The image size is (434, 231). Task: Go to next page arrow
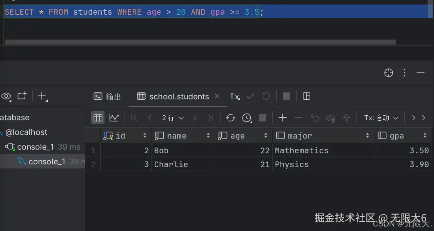coord(195,118)
